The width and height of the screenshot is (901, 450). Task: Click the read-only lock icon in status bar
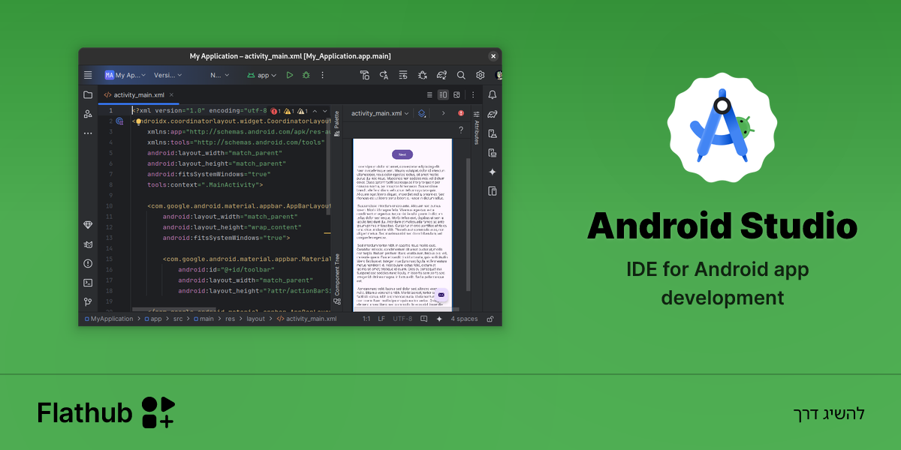click(490, 319)
